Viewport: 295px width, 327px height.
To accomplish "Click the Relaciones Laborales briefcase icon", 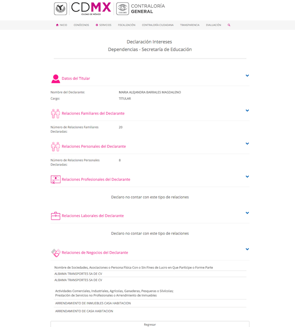I will coord(56,216).
